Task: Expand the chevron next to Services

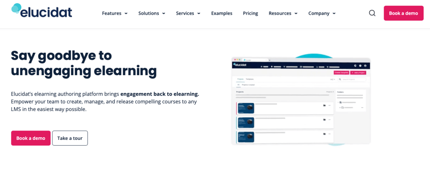Action: pyautogui.click(x=199, y=14)
